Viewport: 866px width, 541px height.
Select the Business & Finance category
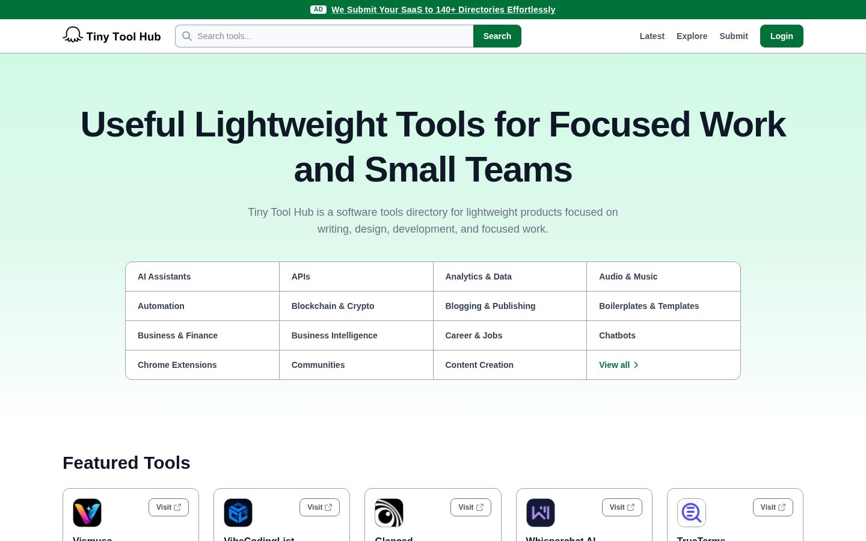pyautogui.click(x=202, y=335)
